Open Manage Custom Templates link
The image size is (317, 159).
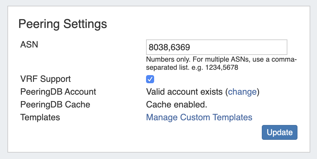(199, 117)
